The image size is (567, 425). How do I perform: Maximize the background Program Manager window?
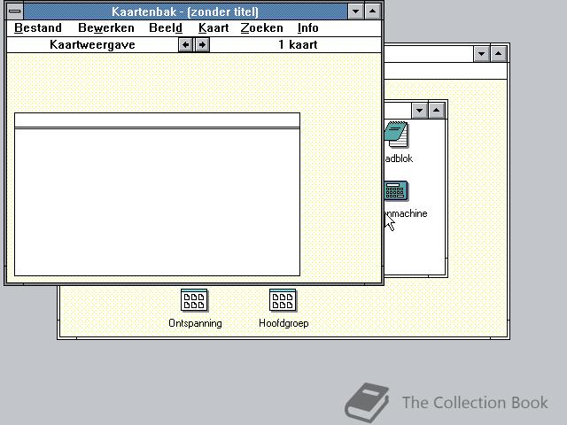point(499,54)
